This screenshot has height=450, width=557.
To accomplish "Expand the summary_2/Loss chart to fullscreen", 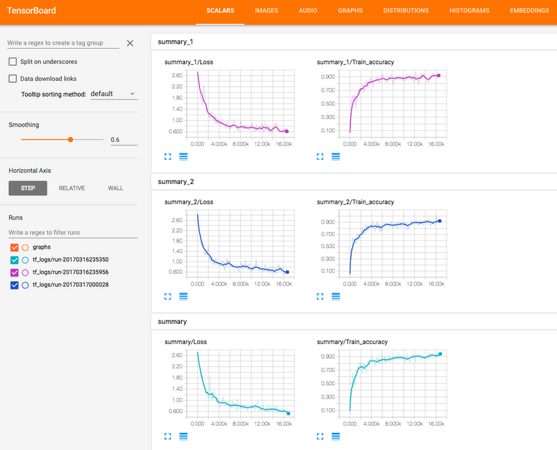I will point(167,296).
